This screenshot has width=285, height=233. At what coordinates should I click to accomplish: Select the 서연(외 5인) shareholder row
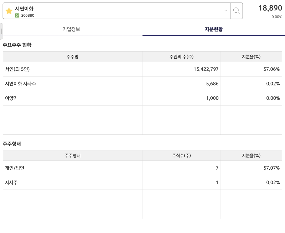(142, 69)
